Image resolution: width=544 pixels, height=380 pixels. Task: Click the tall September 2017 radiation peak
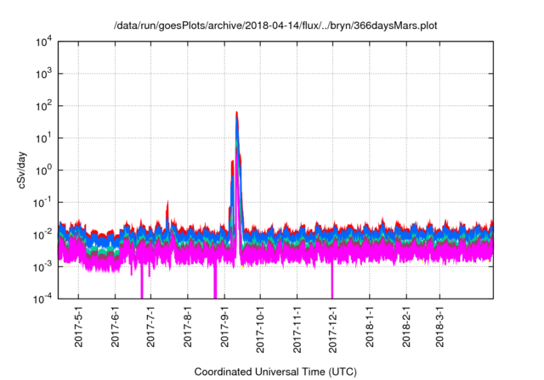[x=236, y=173]
